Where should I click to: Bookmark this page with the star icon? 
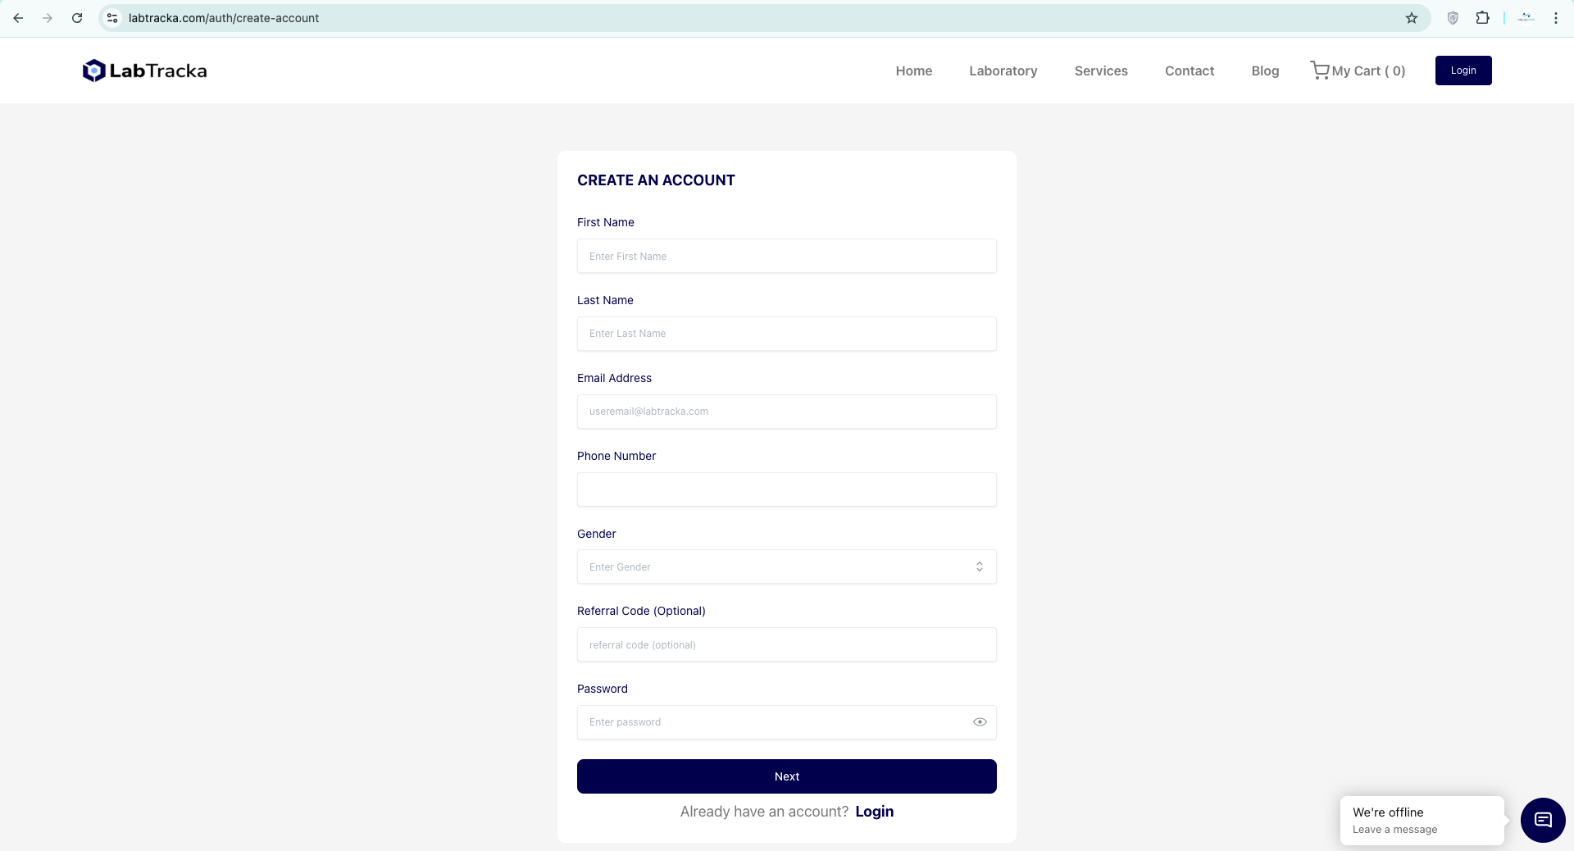(1412, 18)
